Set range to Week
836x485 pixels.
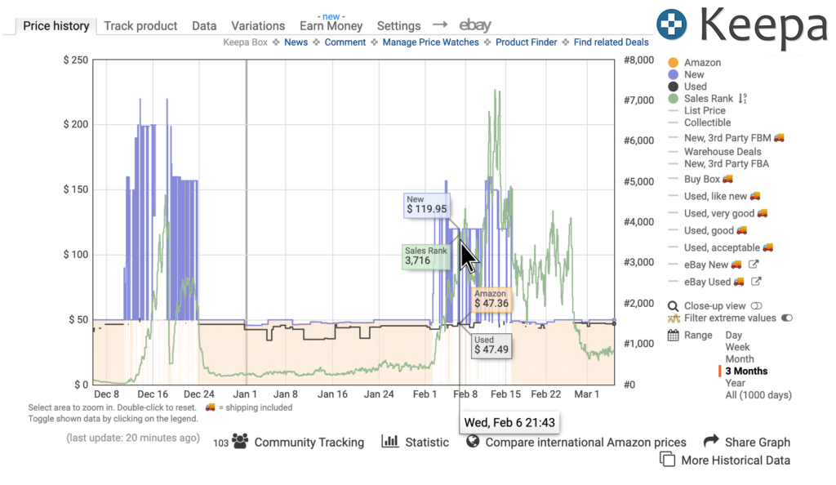(x=736, y=347)
